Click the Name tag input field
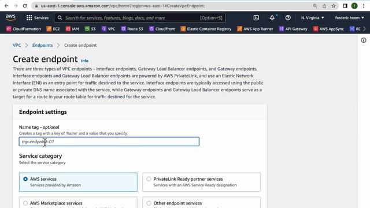This screenshot has width=370, height=208. tap(109, 142)
